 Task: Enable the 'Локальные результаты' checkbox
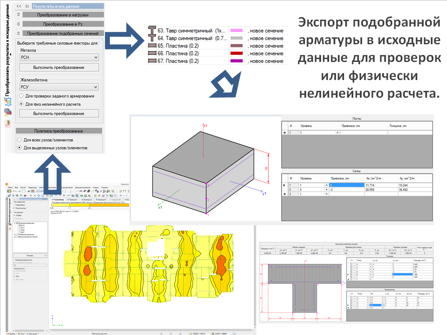pyautogui.click(x=13, y=260)
